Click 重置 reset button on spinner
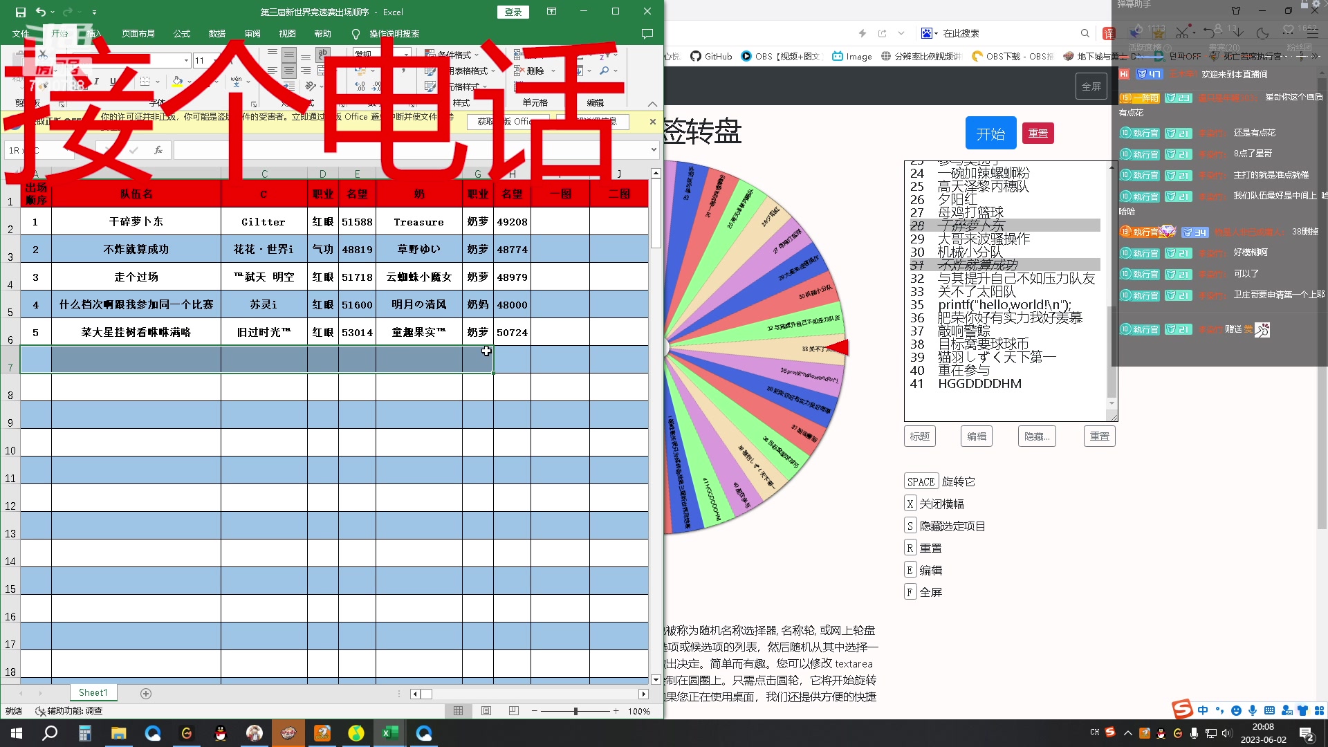Viewport: 1328px width, 747px height. coord(1039,134)
